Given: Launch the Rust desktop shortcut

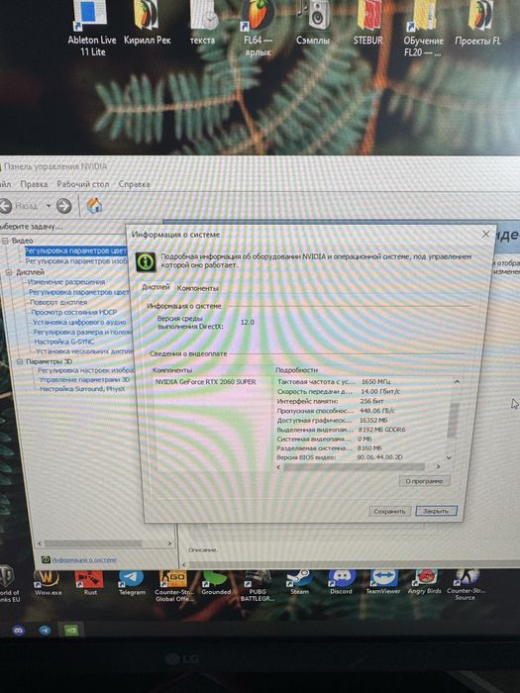Looking at the screenshot, I should tap(90, 583).
